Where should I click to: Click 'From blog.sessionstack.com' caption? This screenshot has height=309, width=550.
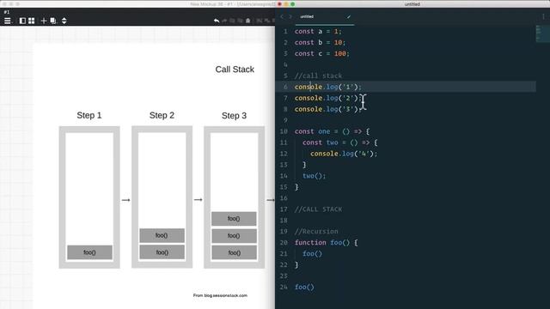(x=220, y=295)
